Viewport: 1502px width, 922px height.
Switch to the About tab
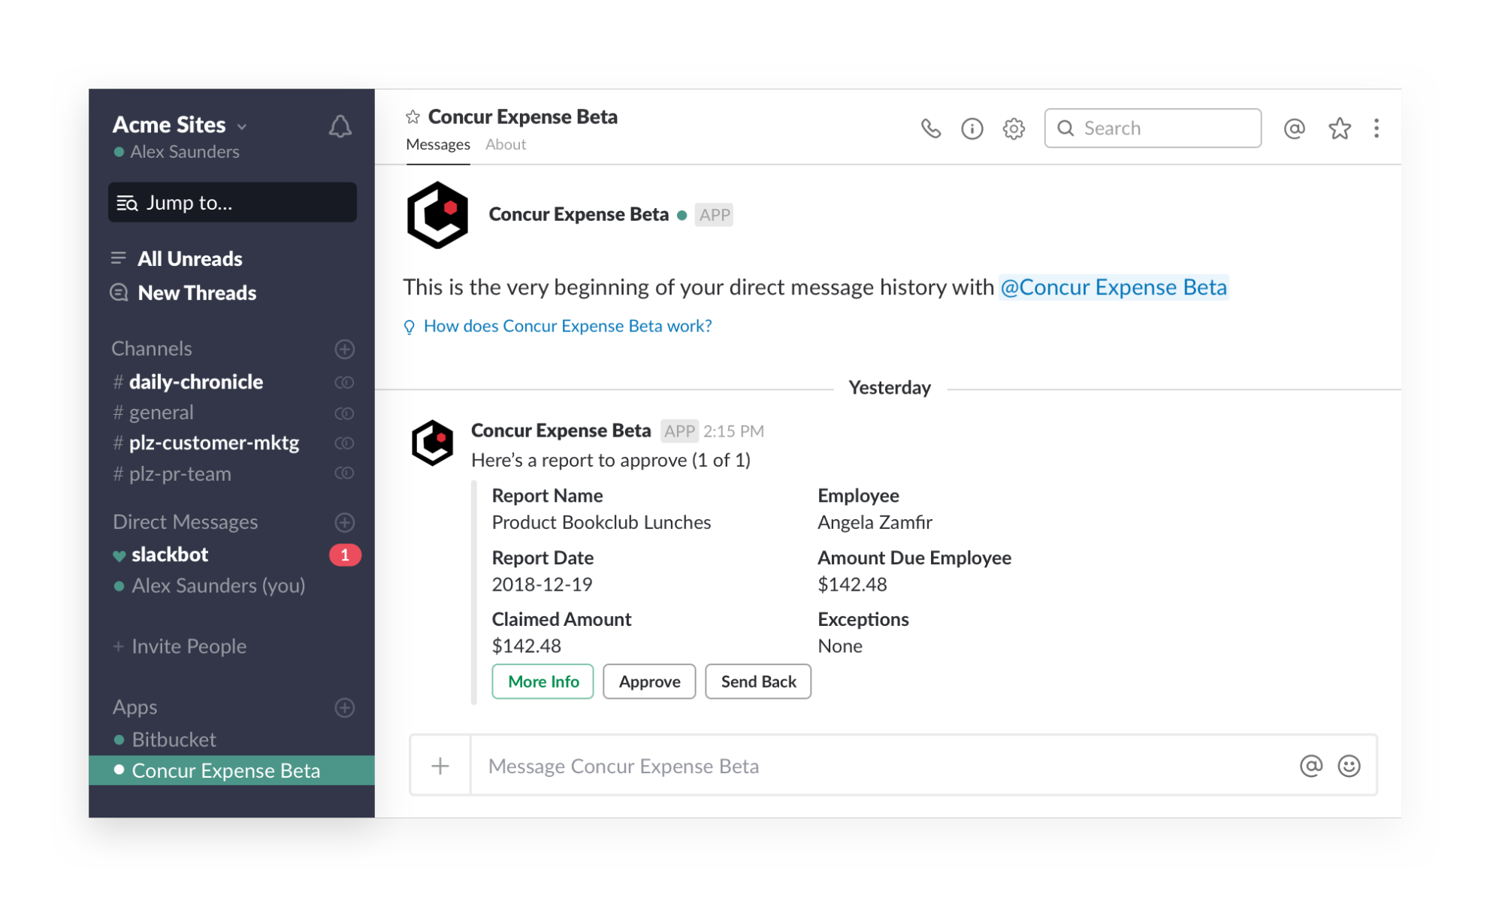(505, 144)
